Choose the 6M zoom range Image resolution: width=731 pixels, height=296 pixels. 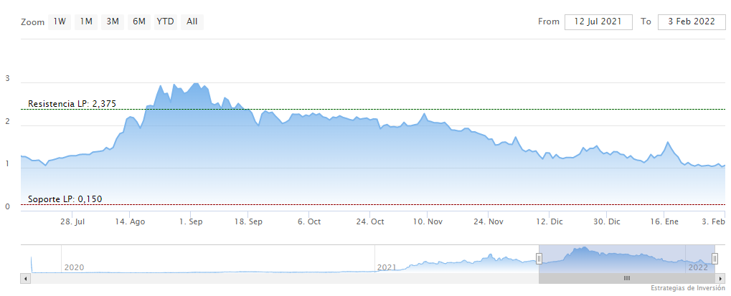tap(138, 22)
